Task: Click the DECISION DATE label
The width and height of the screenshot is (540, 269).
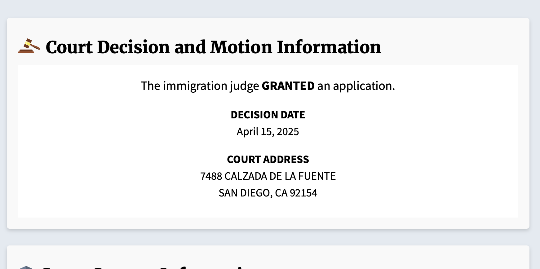Action: [268, 115]
